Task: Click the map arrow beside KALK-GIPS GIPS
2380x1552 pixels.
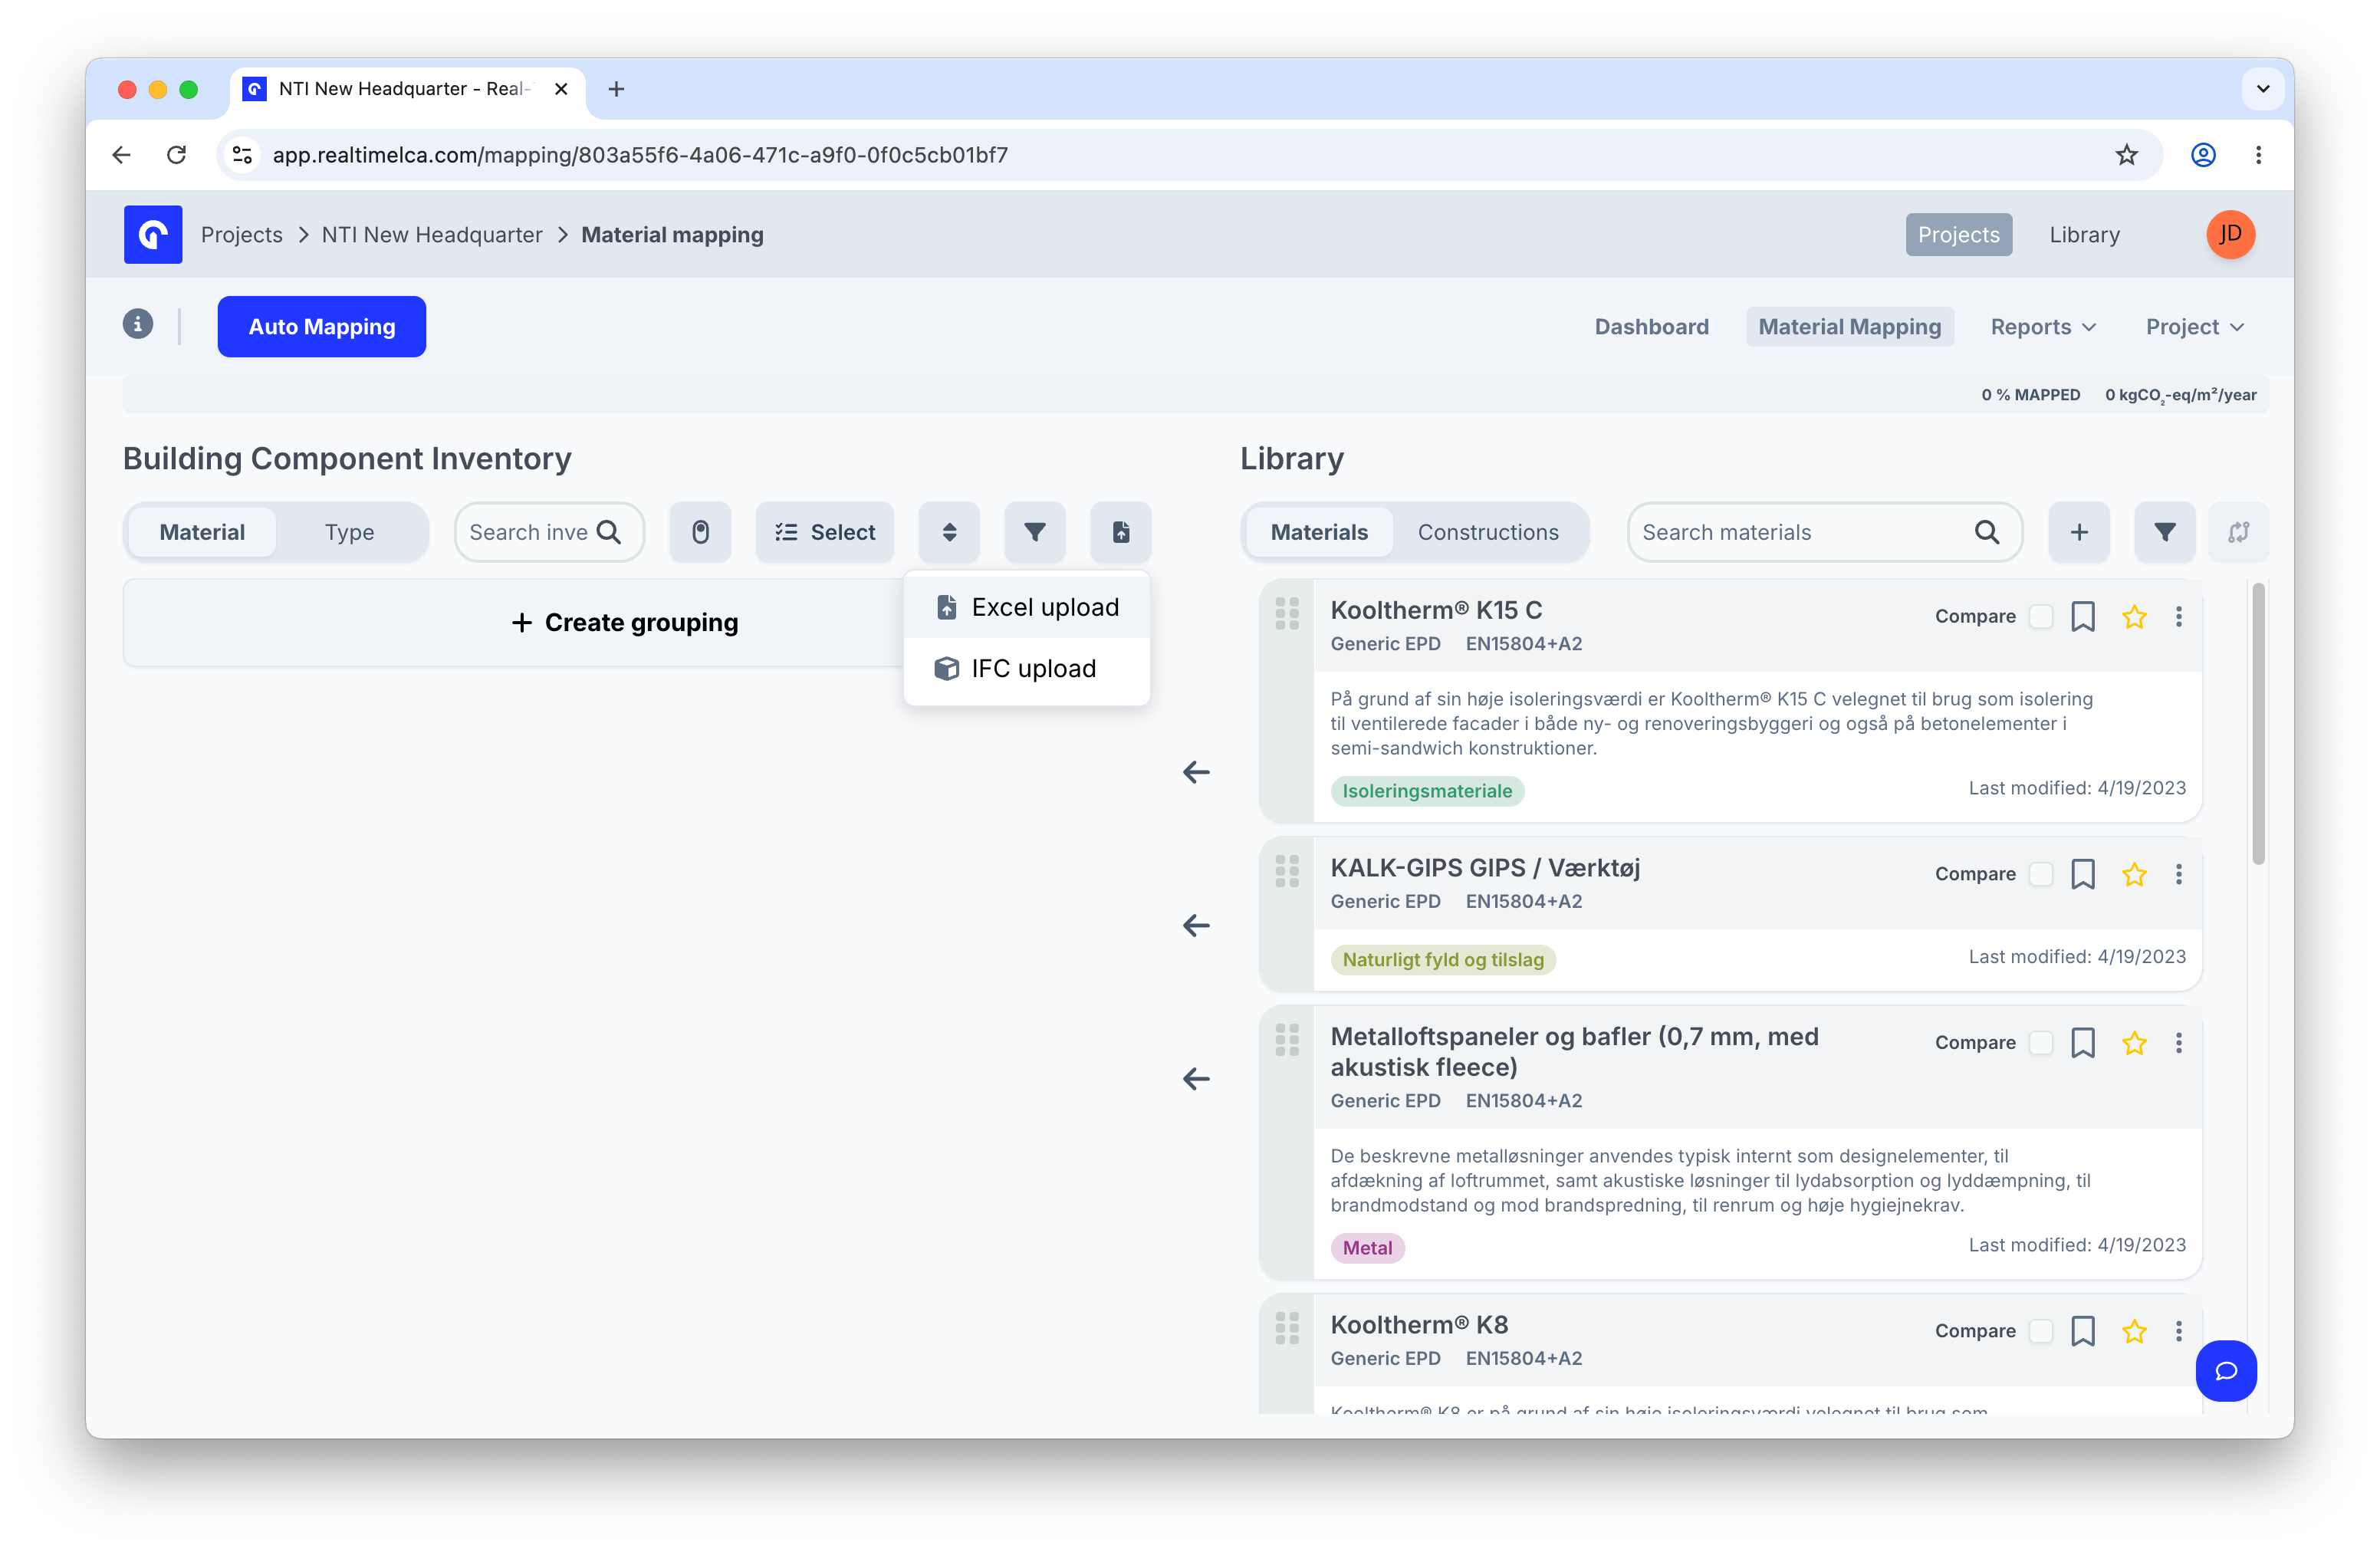Action: (x=1196, y=926)
